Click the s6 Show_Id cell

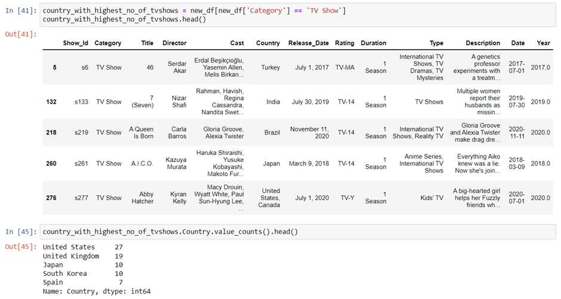pyautogui.click(x=84, y=67)
